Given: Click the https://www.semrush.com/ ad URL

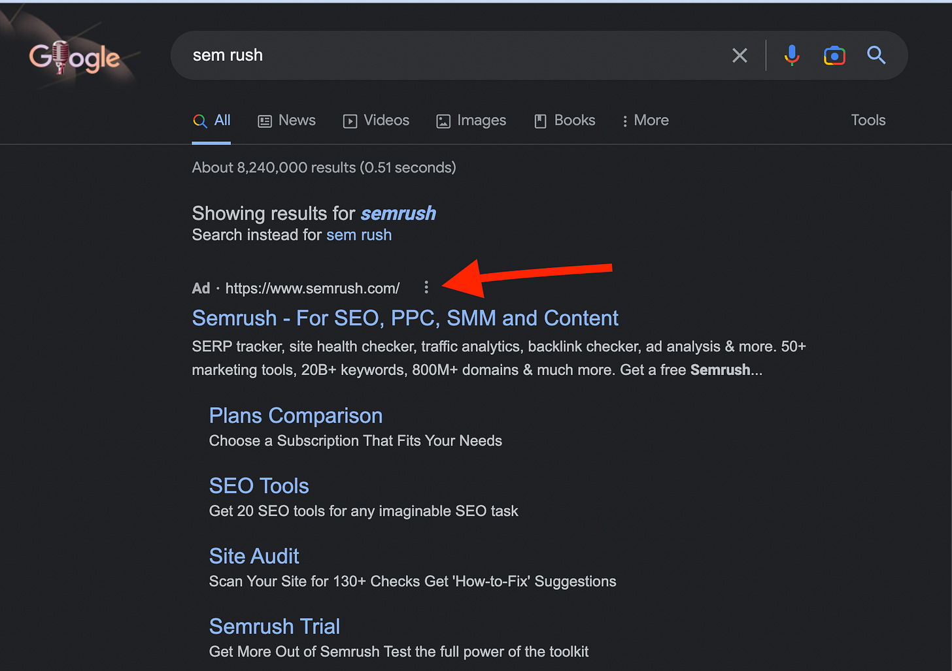Looking at the screenshot, I should point(313,288).
